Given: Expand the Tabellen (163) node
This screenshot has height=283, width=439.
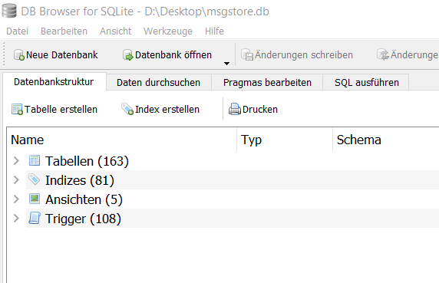Looking at the screenshot, I should coord(17,161).
